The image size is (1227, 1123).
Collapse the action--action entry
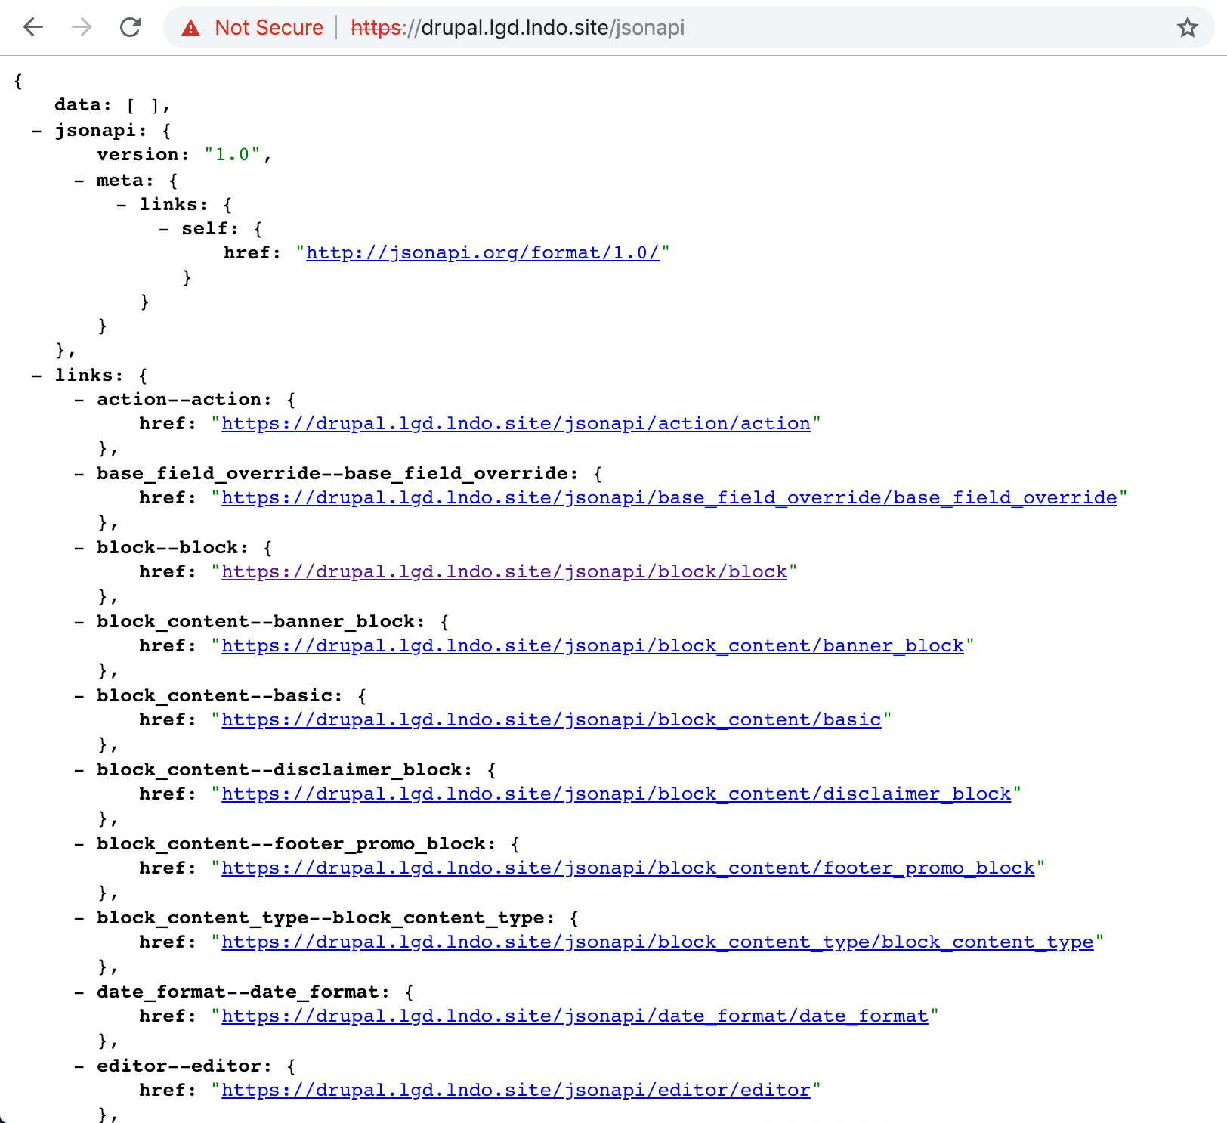(x=79, y=399)
